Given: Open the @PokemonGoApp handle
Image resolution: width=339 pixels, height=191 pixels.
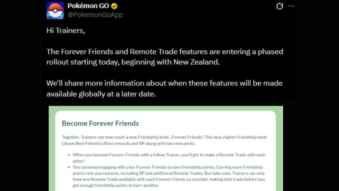Looking at the screenshot, I should tap(95, 15).
